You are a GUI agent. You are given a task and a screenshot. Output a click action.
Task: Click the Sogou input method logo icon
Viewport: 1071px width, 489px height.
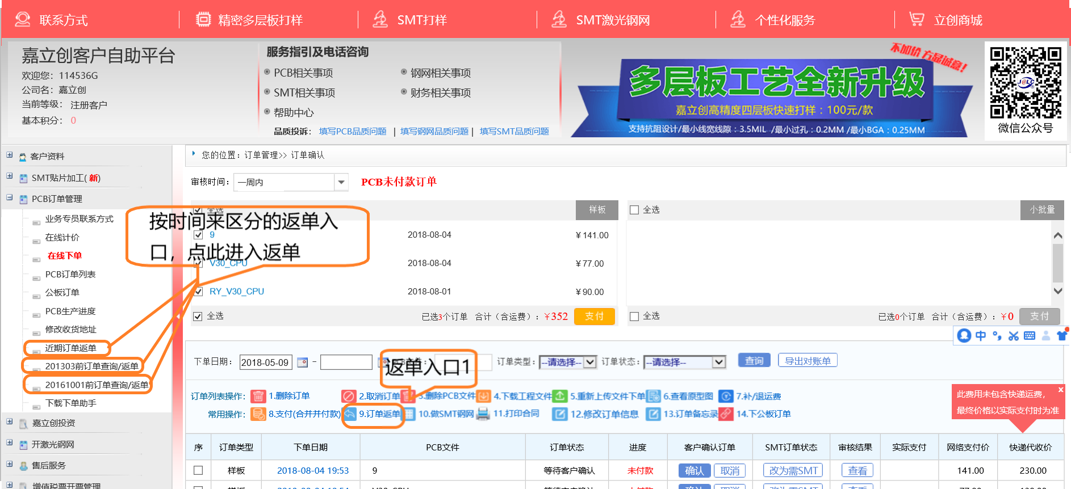tap(964, 335)
